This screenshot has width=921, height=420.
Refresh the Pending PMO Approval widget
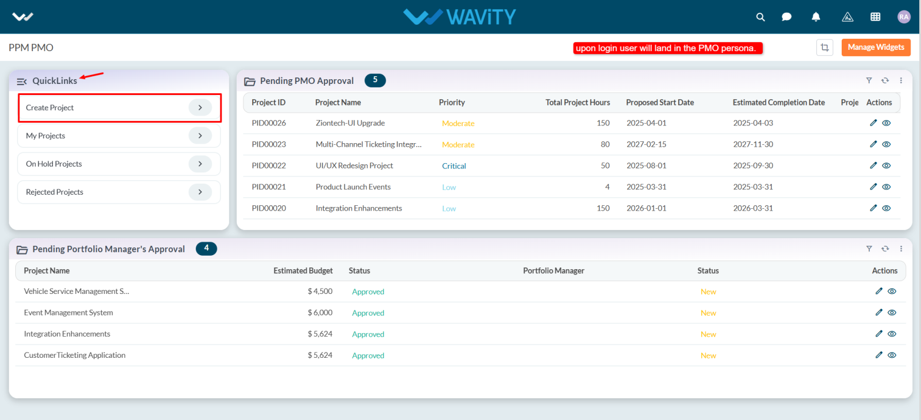click(x=885, y=80)
